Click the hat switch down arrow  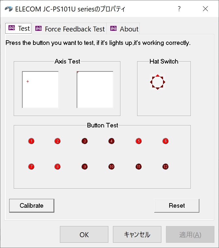(157, 88)
